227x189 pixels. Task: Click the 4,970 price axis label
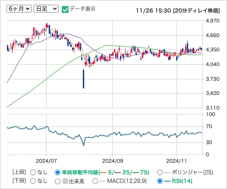click(212, 21)
